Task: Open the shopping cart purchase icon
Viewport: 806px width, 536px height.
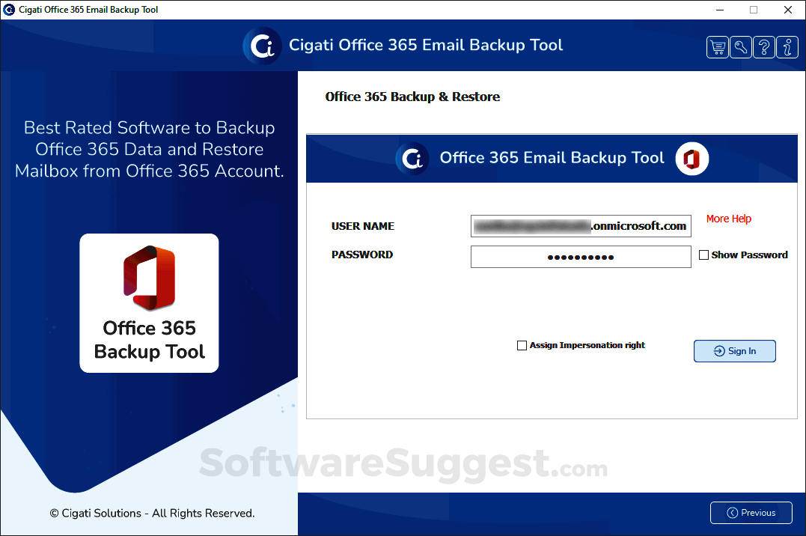Action: pos(717,46)
